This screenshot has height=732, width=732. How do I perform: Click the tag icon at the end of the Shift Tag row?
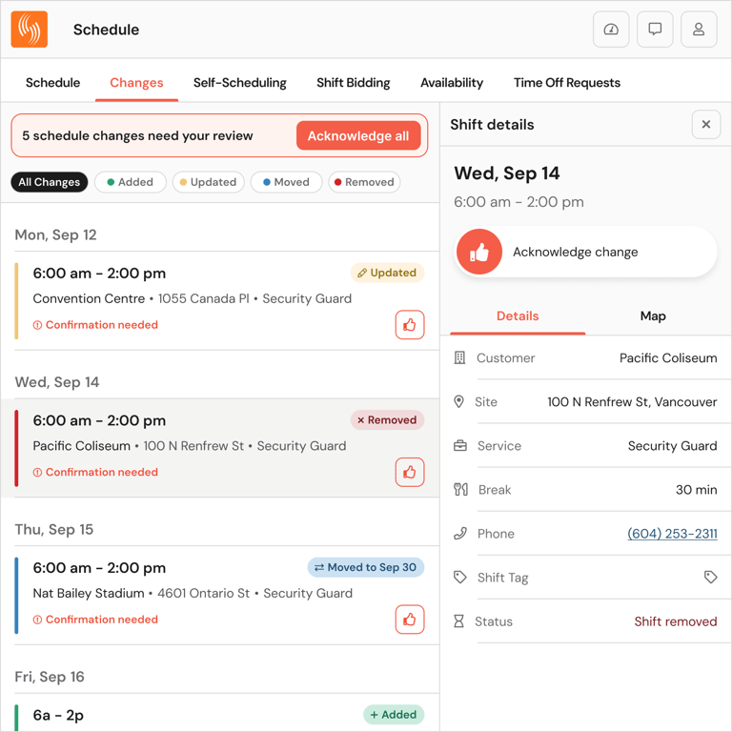click(x=710, y=578)
